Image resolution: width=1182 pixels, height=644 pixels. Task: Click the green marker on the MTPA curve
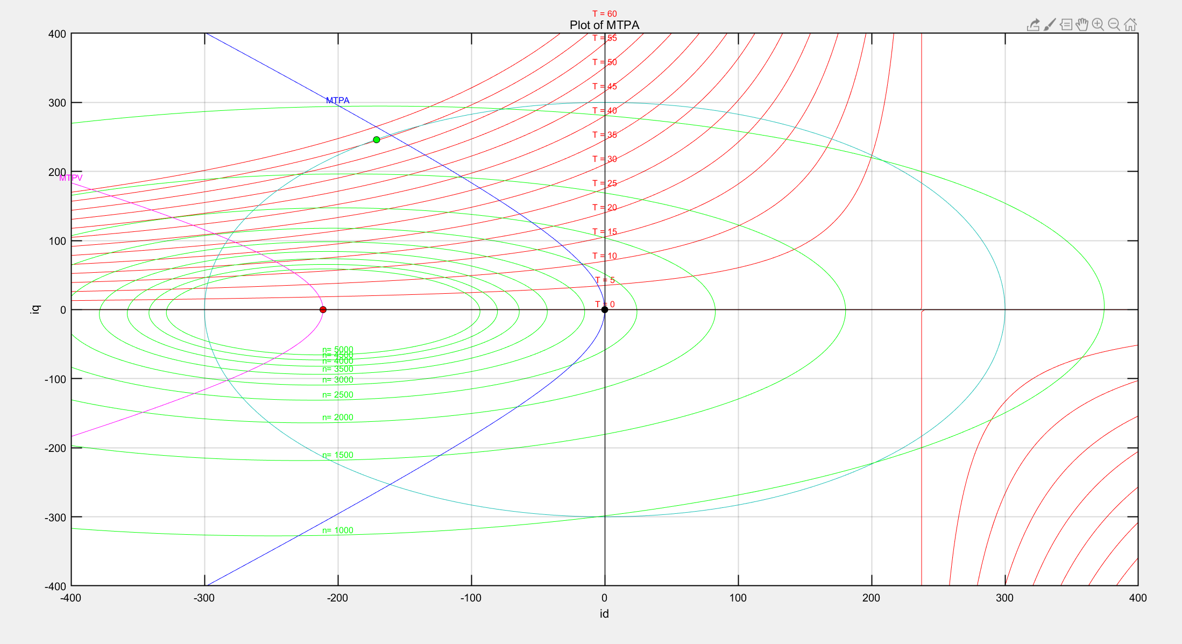click(377, 140)
